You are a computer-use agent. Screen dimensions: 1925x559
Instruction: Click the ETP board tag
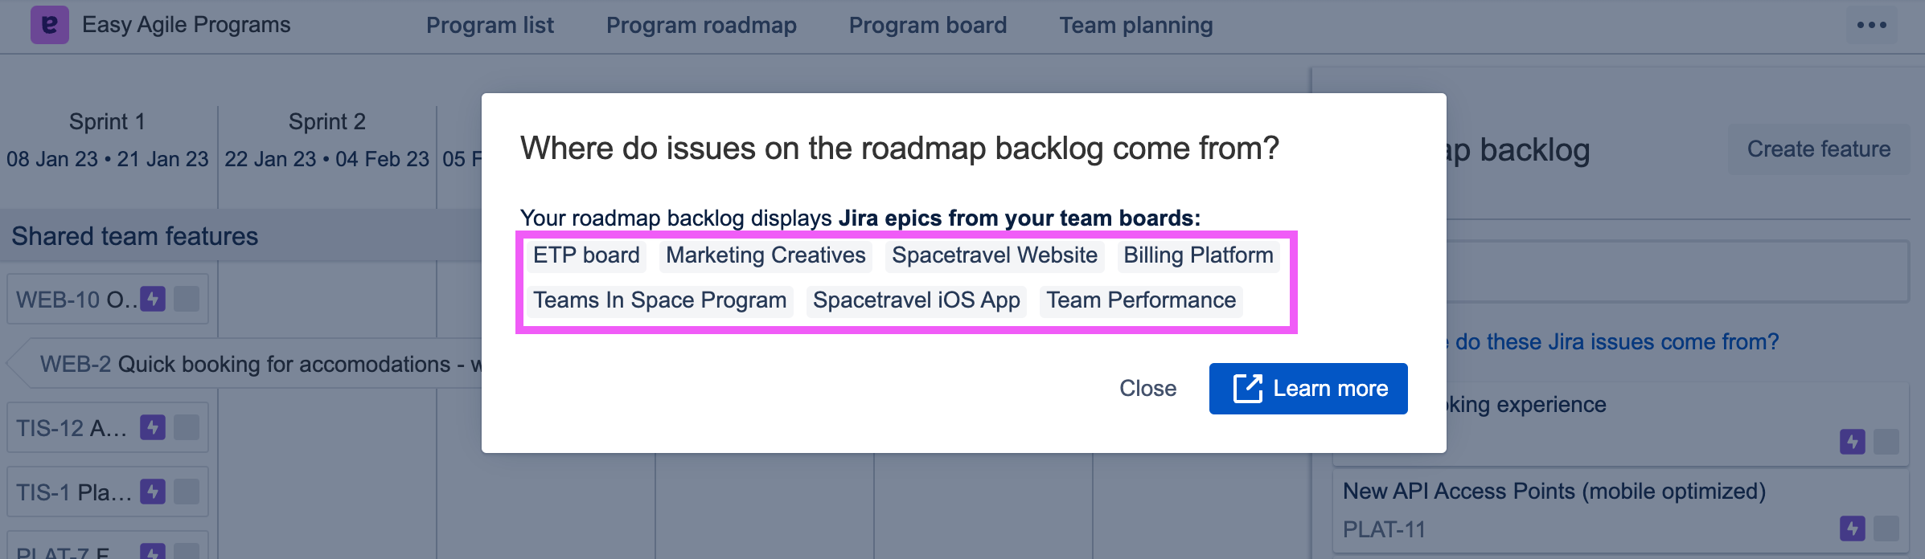[x=586, y=255]
